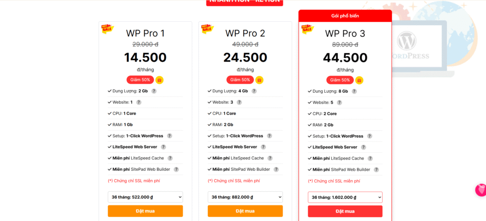
Task: Click help icon beside WP Pro 3 LiteSpeed Cache
Action: (370, 159)
